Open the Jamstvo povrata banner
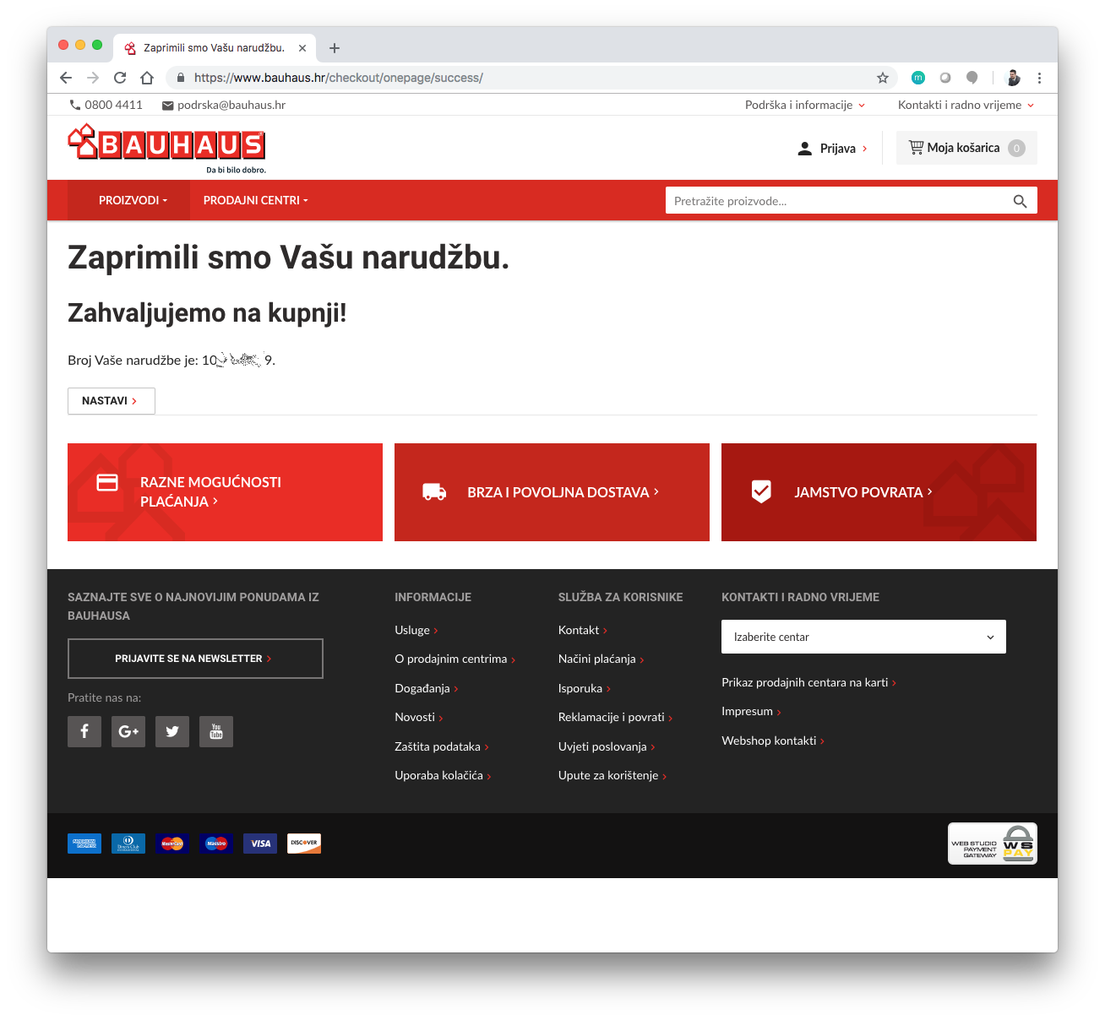Viewport: 1105px width, 1020px height. 879,492
